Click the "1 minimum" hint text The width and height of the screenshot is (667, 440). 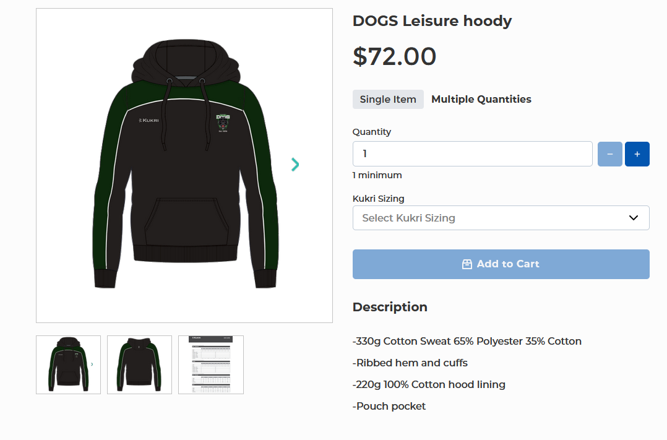click(377, 175)
